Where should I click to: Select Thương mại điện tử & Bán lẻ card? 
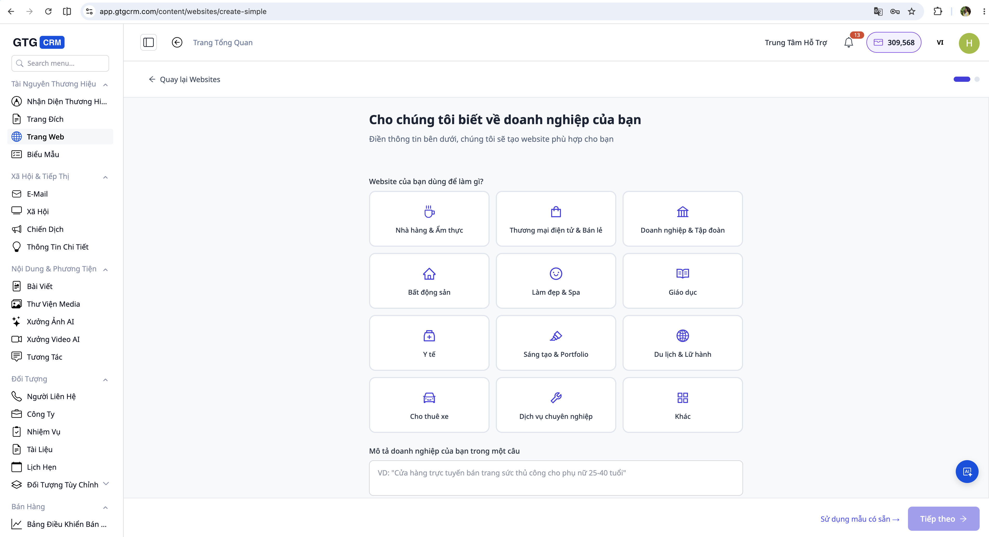(x=556, y=219)
